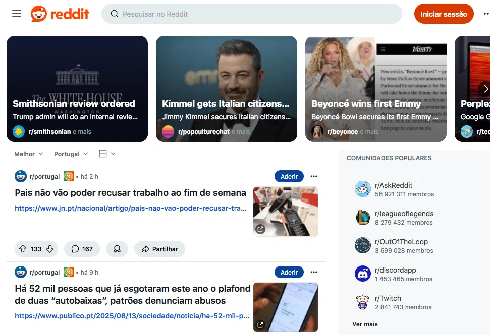Open the top-right more options menu
490x335 pixels.
click(486, 14)
